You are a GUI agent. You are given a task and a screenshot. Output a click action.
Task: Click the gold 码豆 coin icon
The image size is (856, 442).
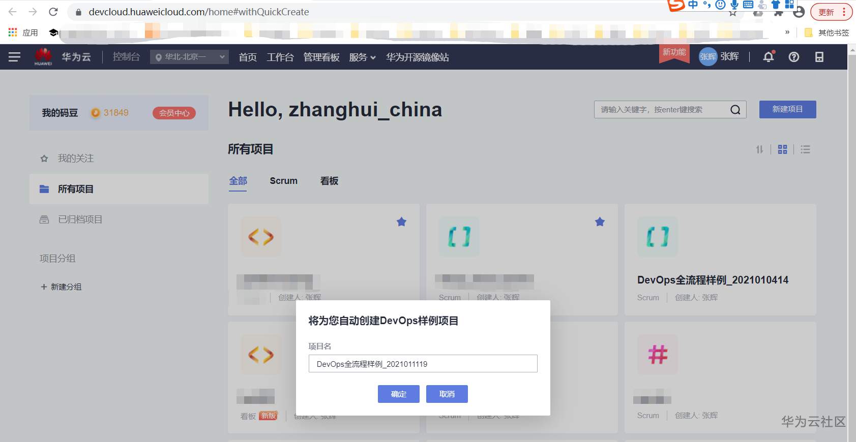point(95,113)
